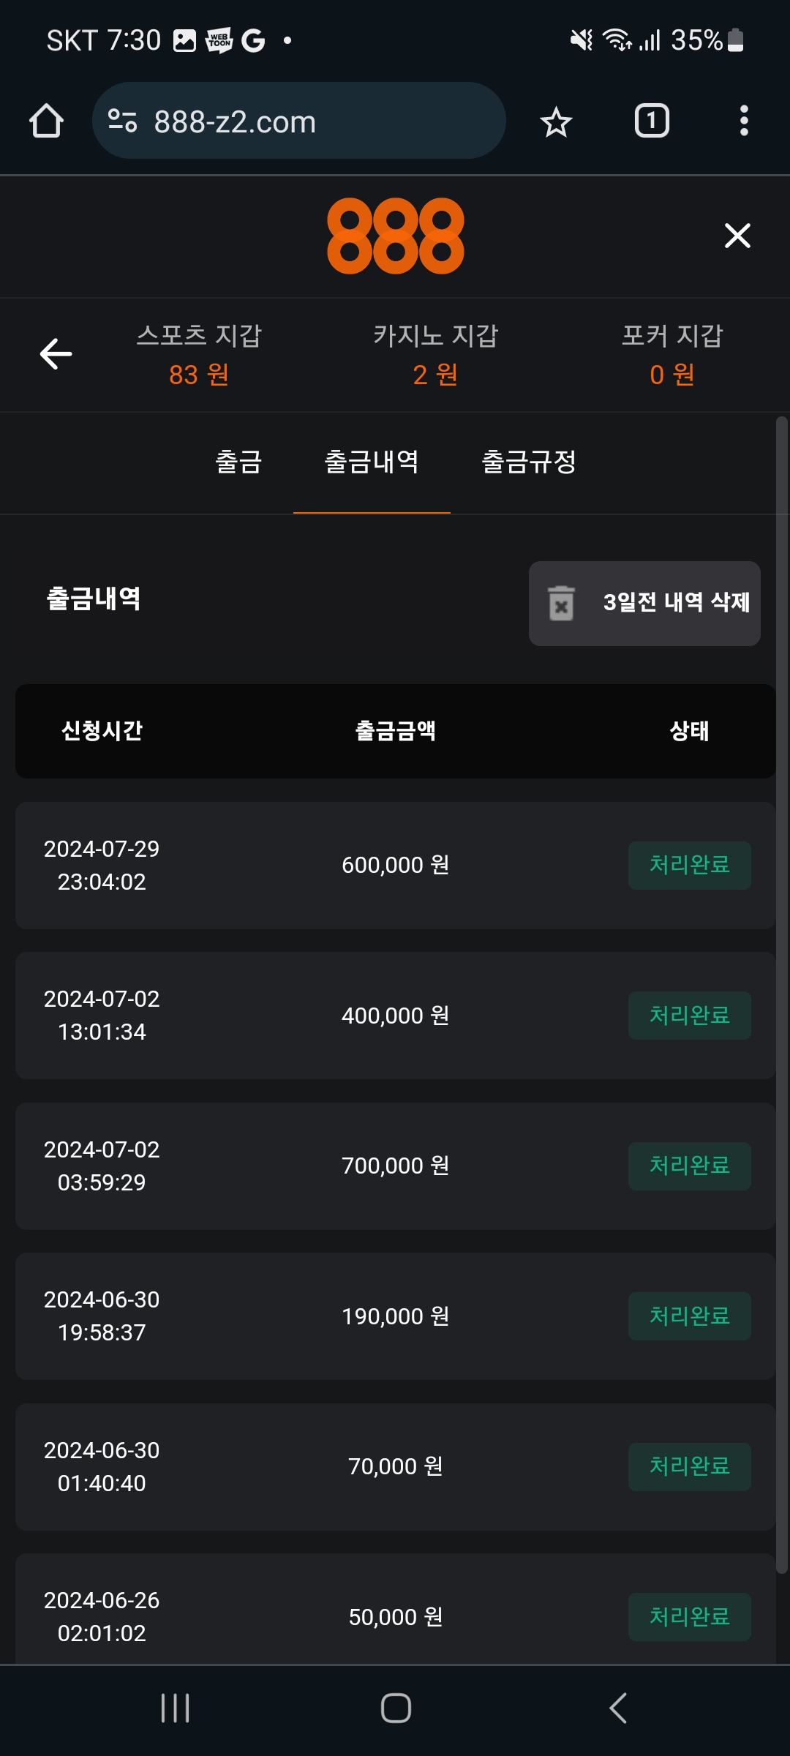This screenshot has width=790, height=1756.
Task: Select the 출금내역 tab
Action: pyautogui.click(x=372, y=462)
